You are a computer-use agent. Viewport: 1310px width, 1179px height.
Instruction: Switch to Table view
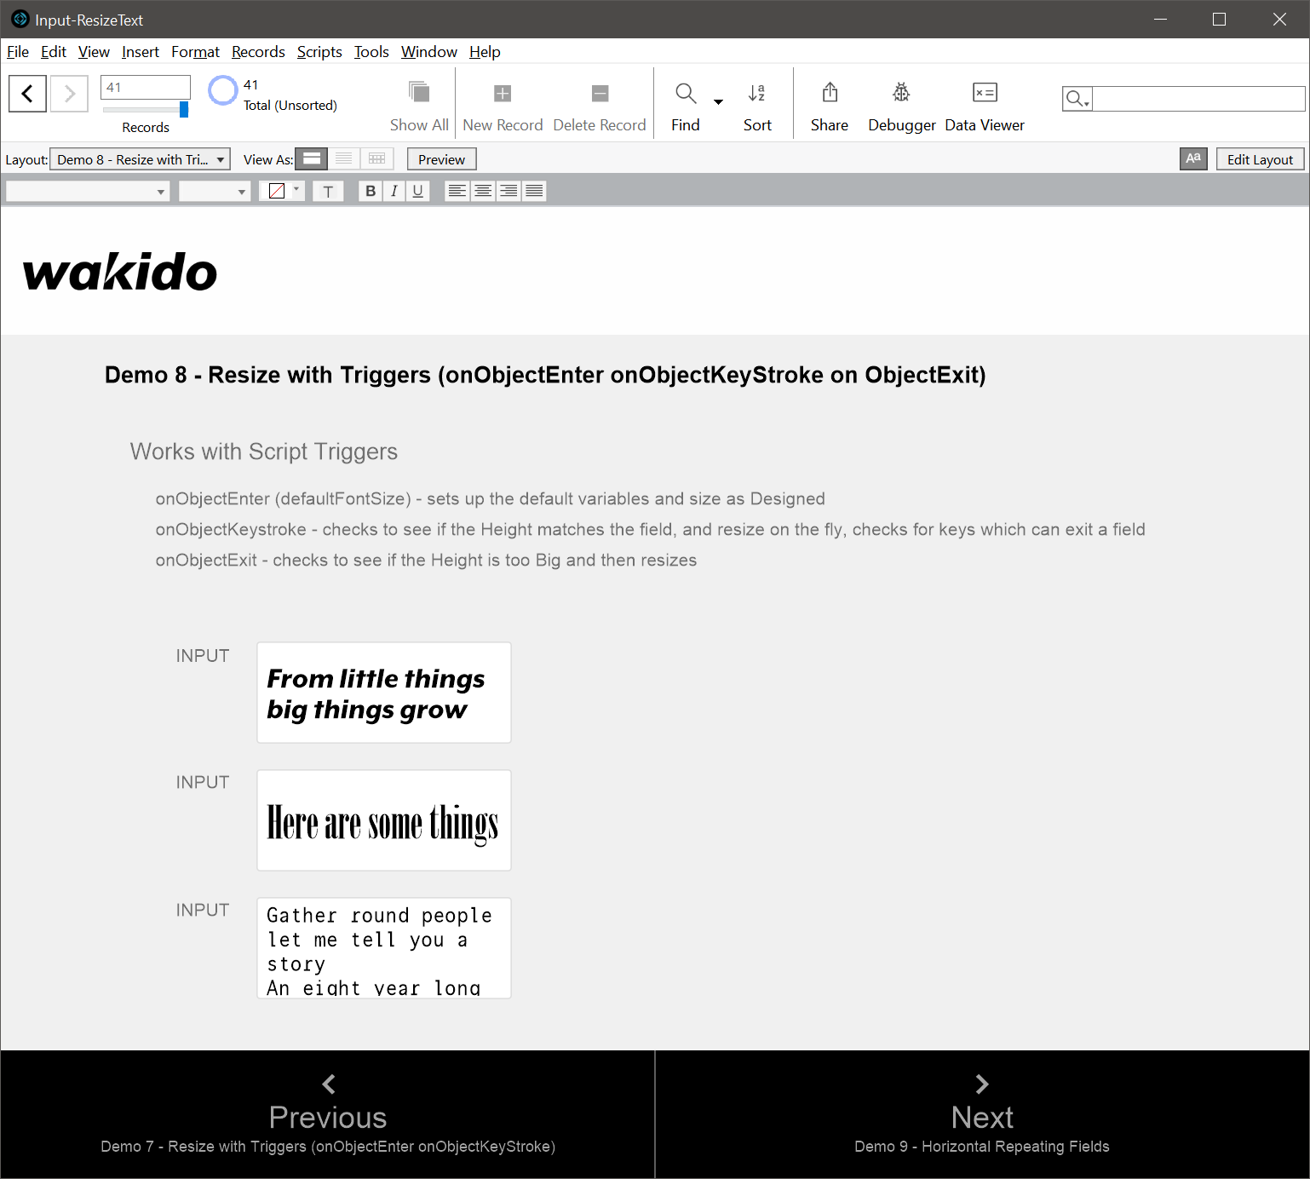click(376, 158)
